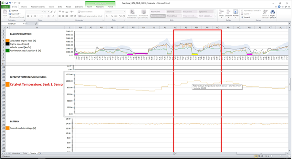The image size is (292, 159).
Task: Select the Overview sheet tab
Action: pos(16,153)
